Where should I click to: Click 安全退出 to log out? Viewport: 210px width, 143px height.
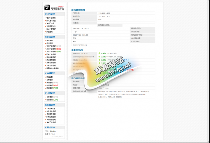(49, 32)
